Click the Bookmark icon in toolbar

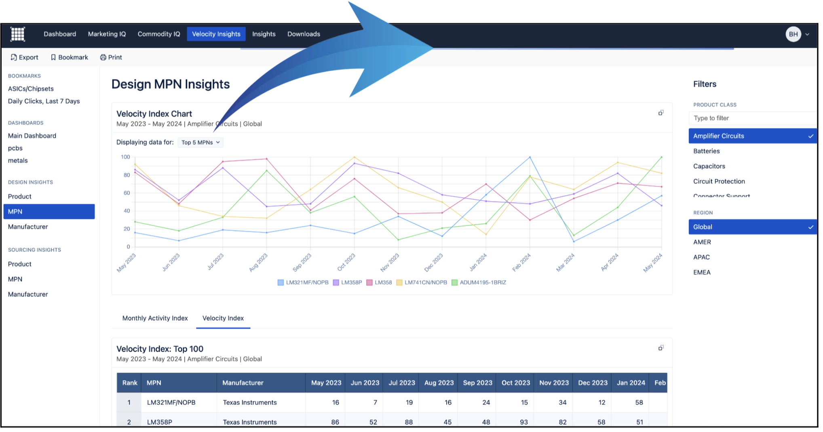53,57
